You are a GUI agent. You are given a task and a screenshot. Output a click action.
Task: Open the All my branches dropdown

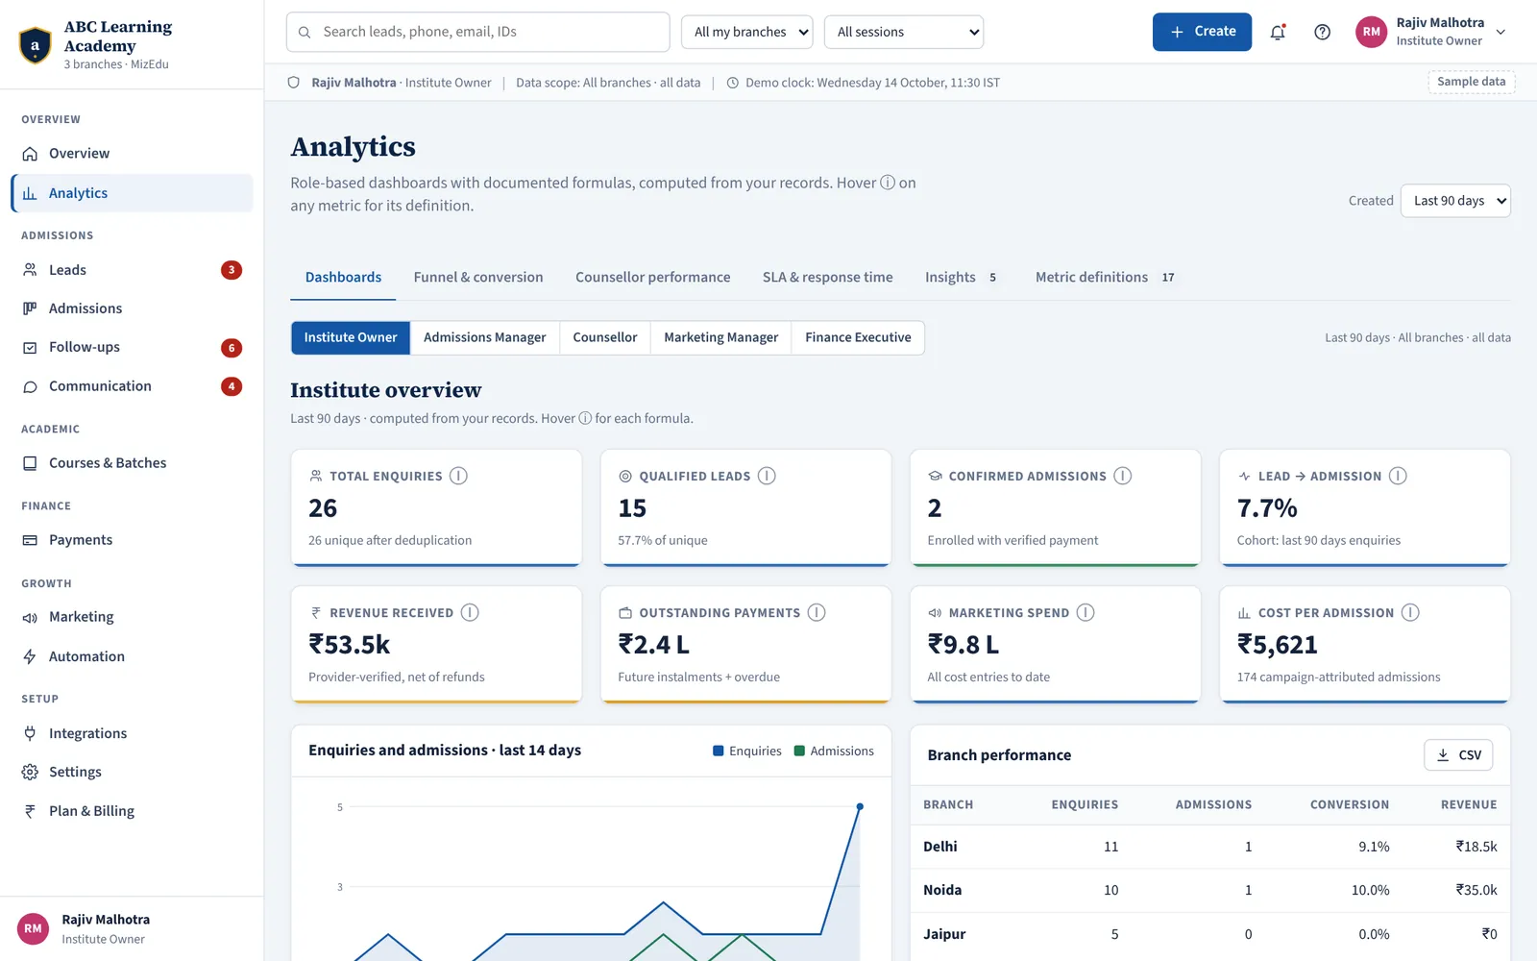click(x=747, y=32)
